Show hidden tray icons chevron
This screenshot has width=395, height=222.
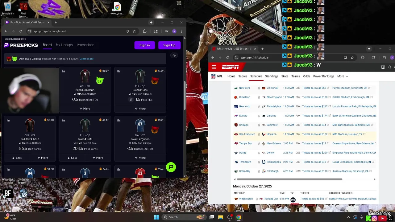tap(348, 217)
